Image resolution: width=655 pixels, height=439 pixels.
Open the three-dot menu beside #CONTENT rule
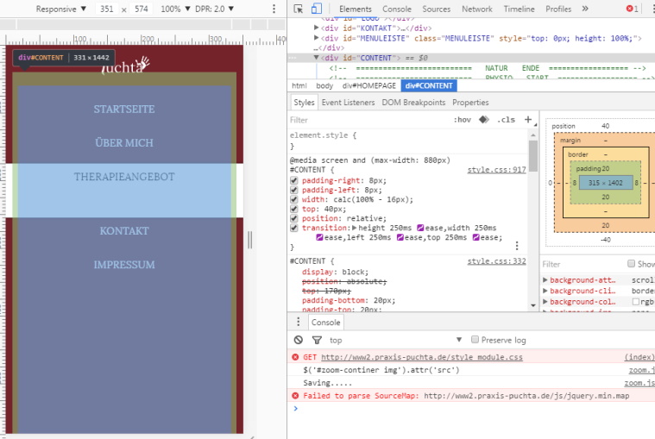click(x=517, y=246)
